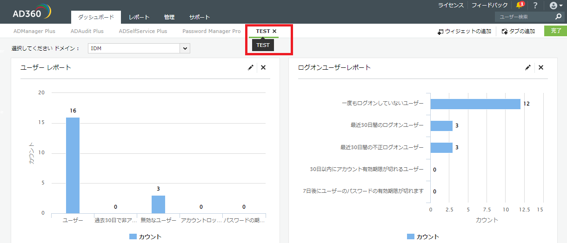Click the 完了 button
567x243 pixels.
(555, 31)
